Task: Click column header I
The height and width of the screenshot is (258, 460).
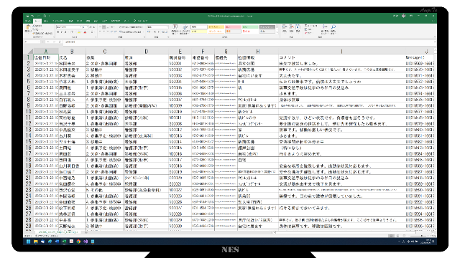Action: click(x=341, y=51)
